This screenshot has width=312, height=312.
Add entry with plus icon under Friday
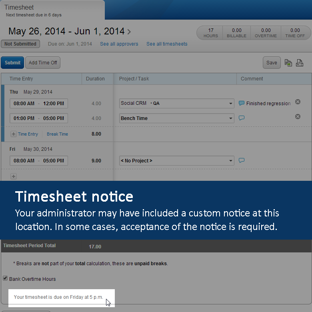click(13, 176)
